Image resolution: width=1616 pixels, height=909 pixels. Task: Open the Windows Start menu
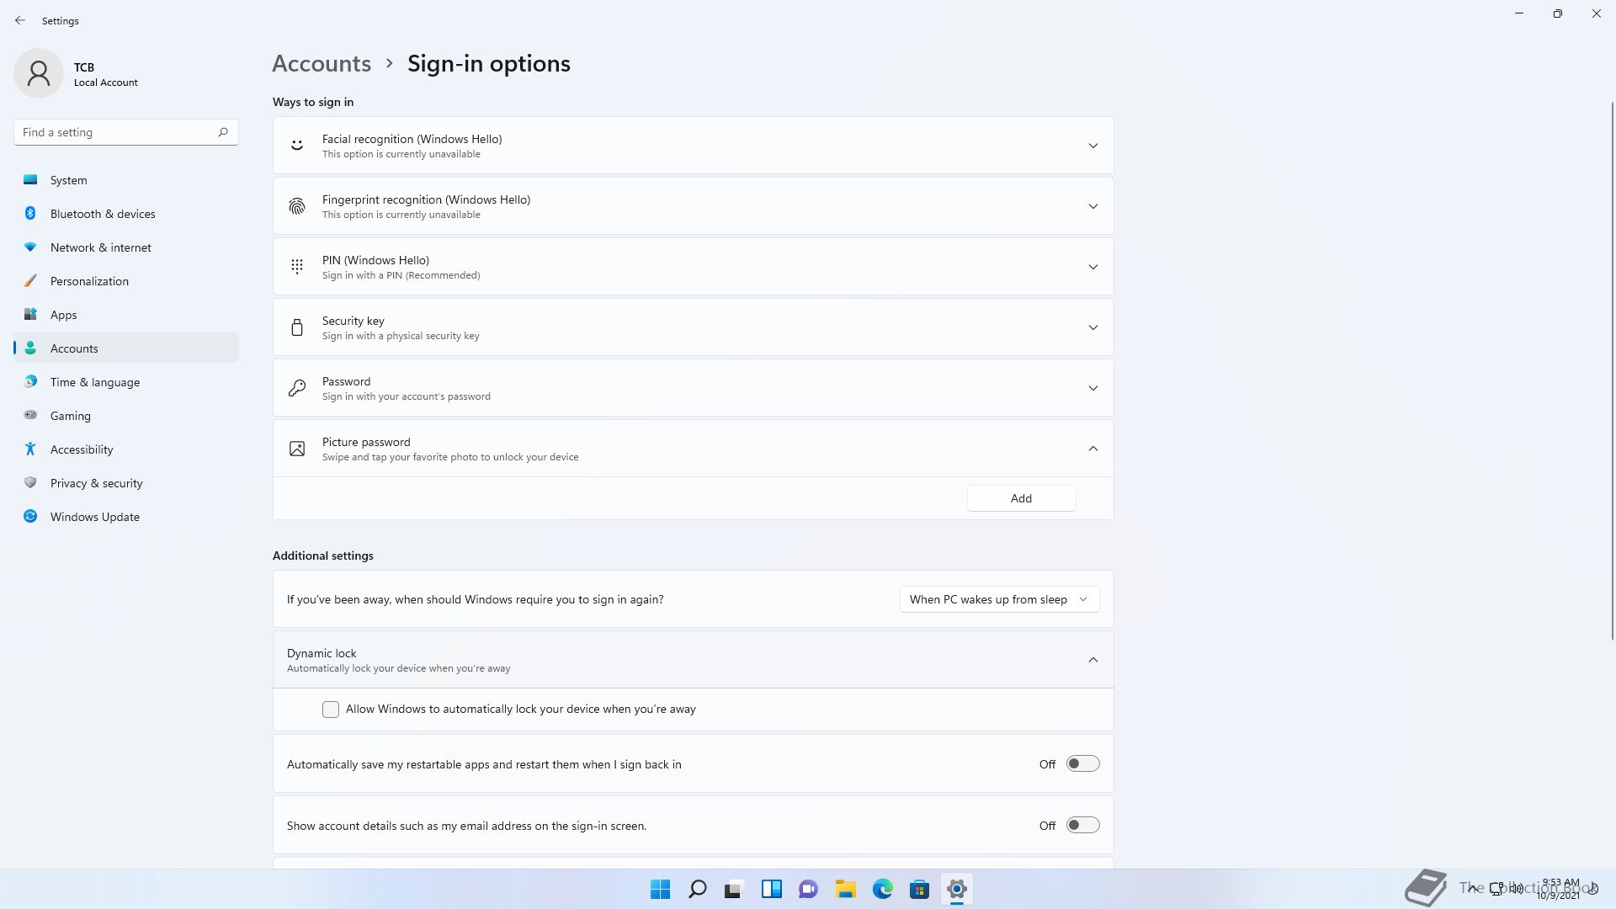(661, 889)
